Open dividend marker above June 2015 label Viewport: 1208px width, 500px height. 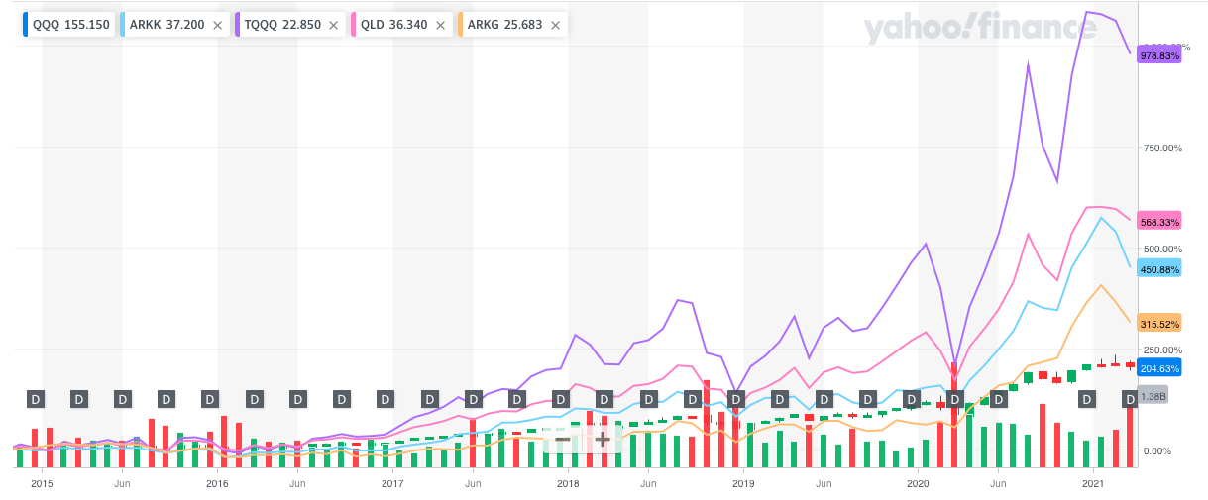click(123, 399)
